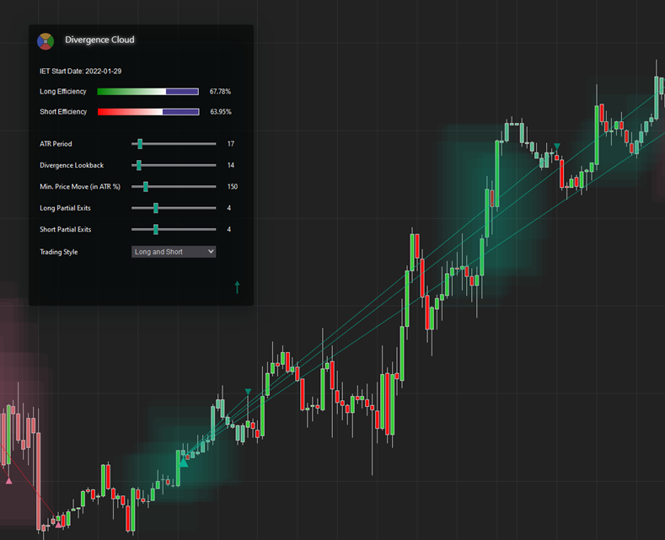Viewport: 665px width, 540px height.
Task: Click the Short Partial Exits label
Action: click(65, 229)
